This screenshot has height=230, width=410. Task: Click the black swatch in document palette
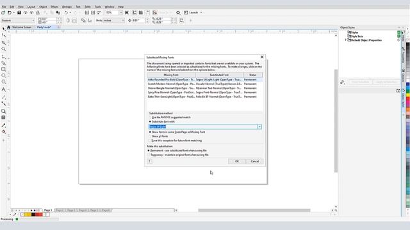[x=33, y=215]
